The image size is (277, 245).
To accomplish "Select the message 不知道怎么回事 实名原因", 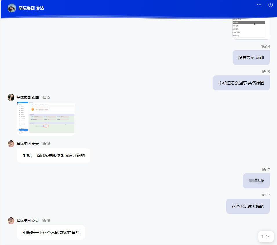I will tap(241, 83).
